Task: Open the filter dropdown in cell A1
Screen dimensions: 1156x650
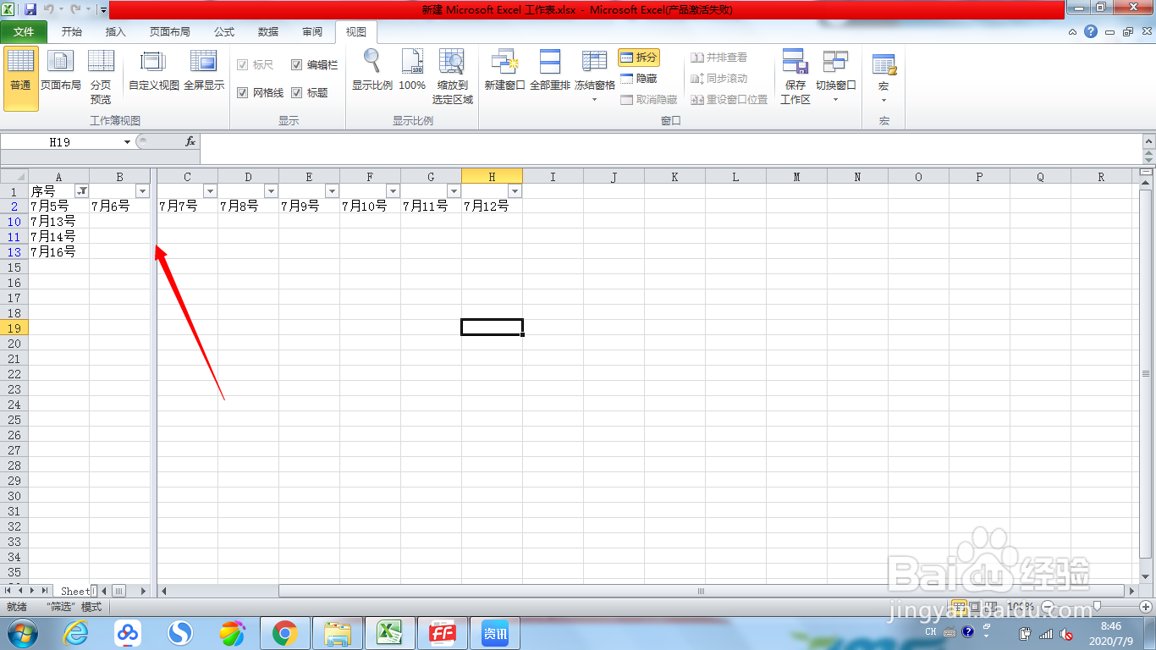Action: tap(82, 191)
